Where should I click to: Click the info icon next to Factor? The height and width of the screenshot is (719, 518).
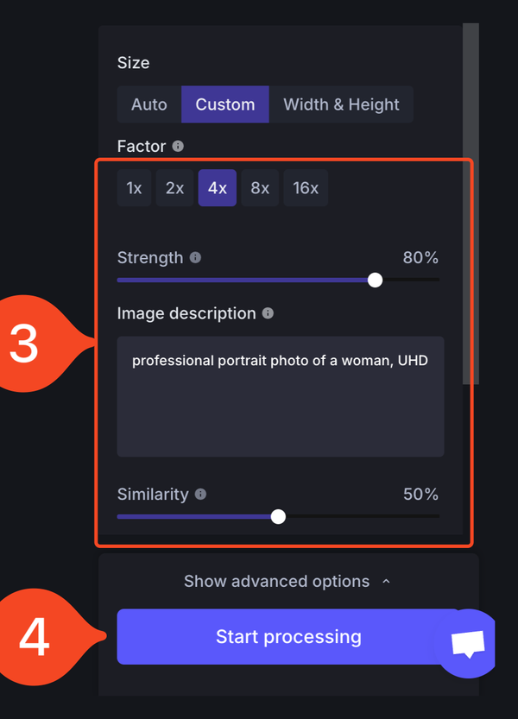pos(178,147)
